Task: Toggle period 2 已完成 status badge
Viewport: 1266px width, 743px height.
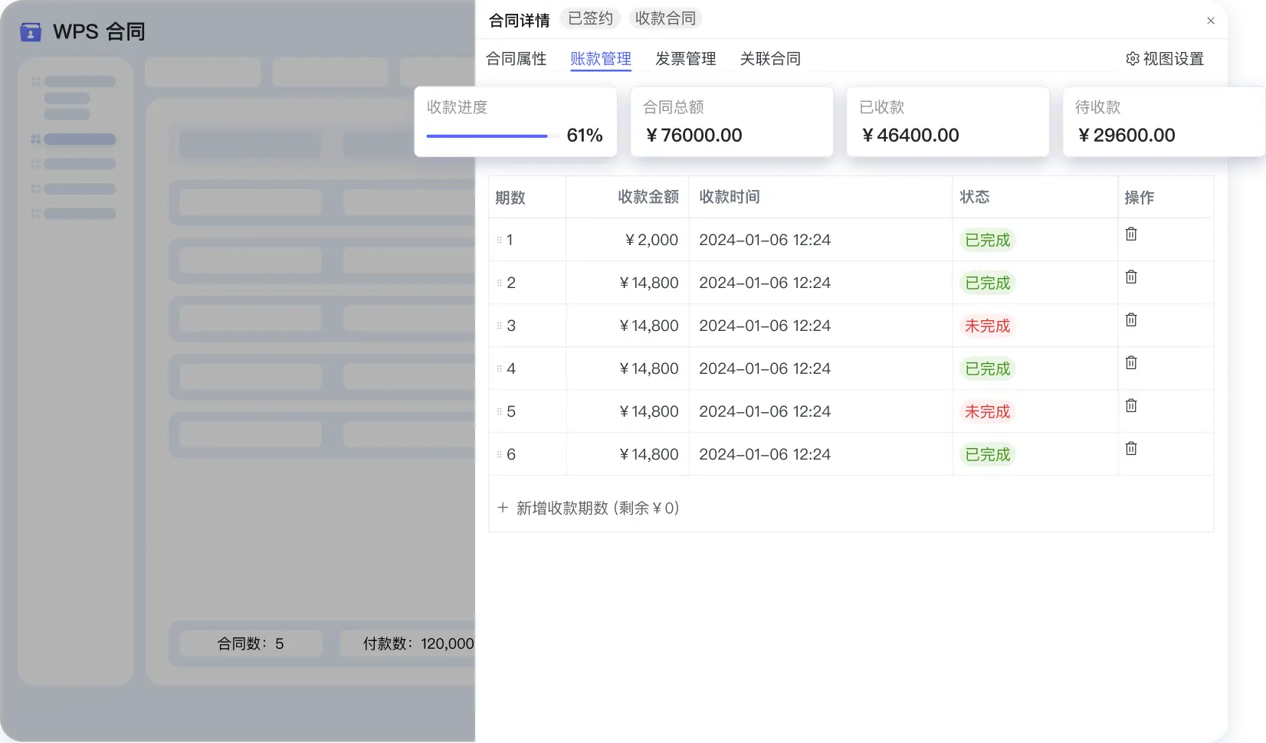Action: click(x=988, y=283)
